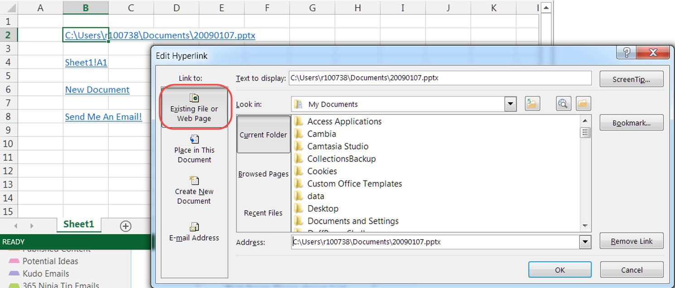Image resolution: width=675 pixels, height=288 pixels.
Task: Show Recent Files list
Action: (x=264, y=213)
